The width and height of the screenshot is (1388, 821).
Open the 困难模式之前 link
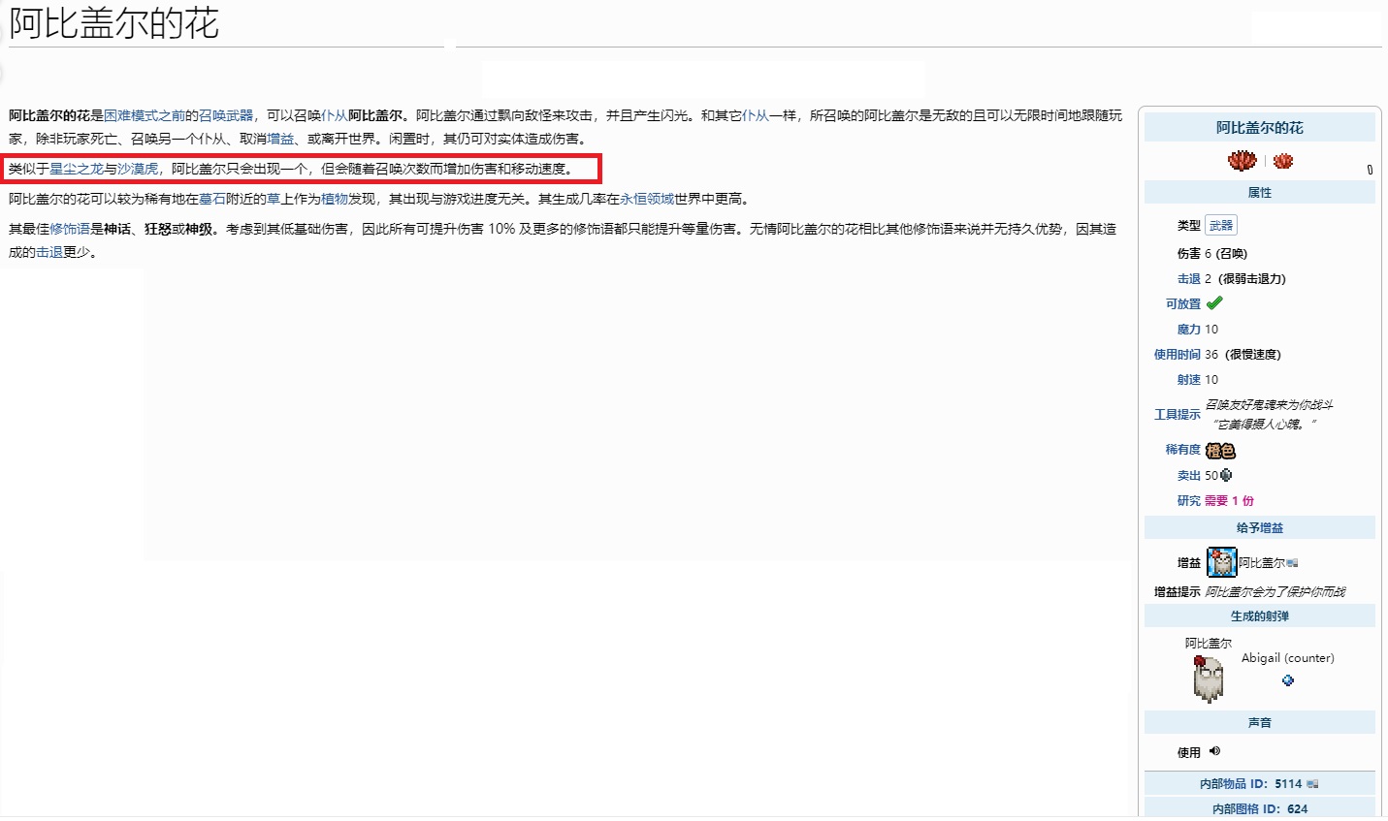pyautogui.click(x=145, y=115)
